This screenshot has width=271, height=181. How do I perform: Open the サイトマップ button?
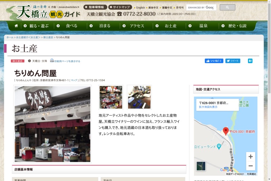[x=120, y=7]
